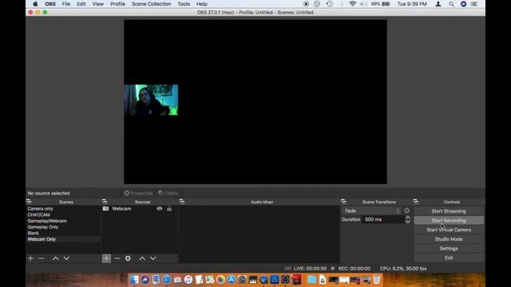Open OBS icon in the dock

pos(285,280)
